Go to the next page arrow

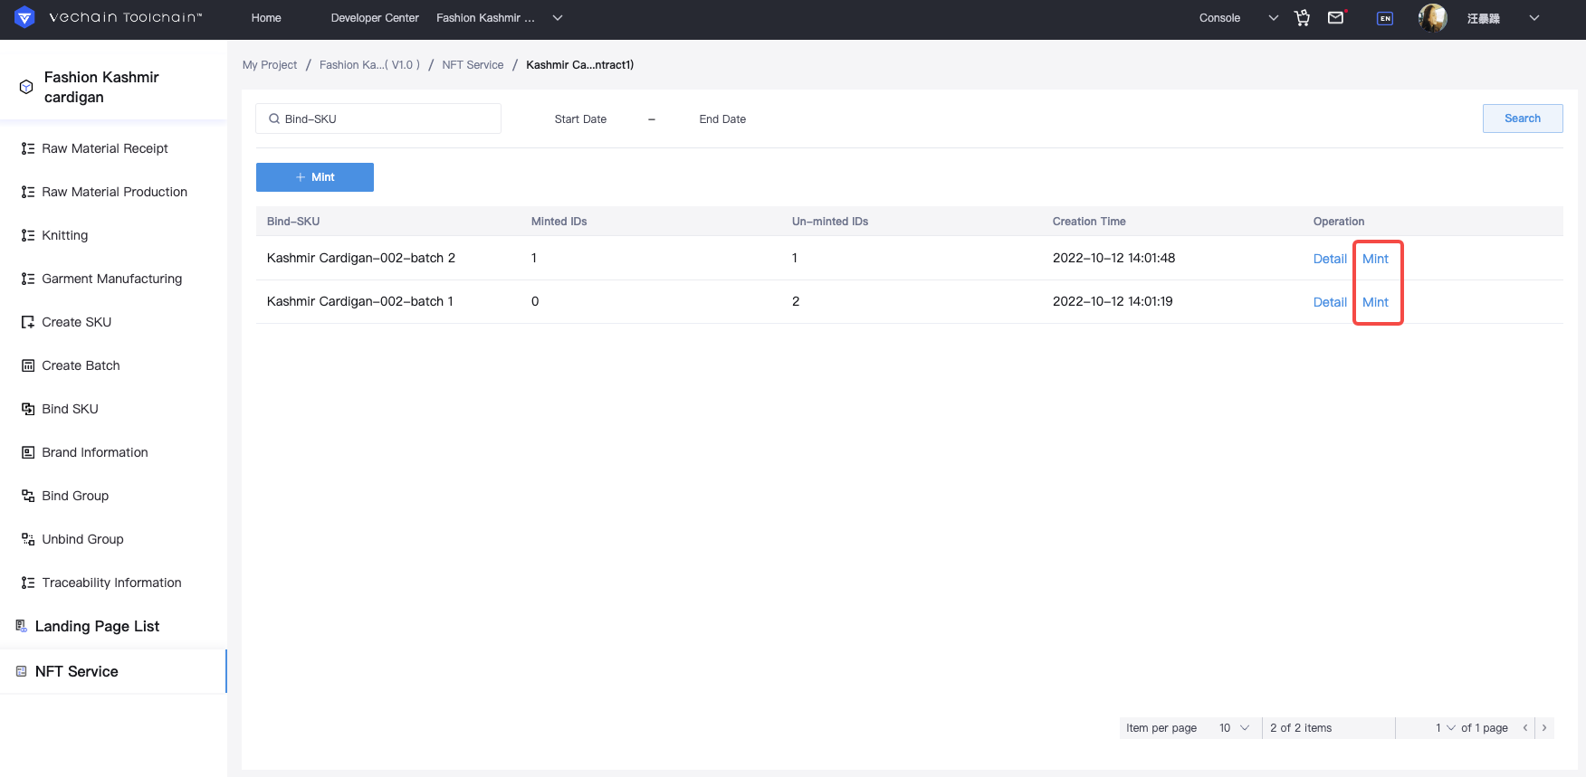1544,728
